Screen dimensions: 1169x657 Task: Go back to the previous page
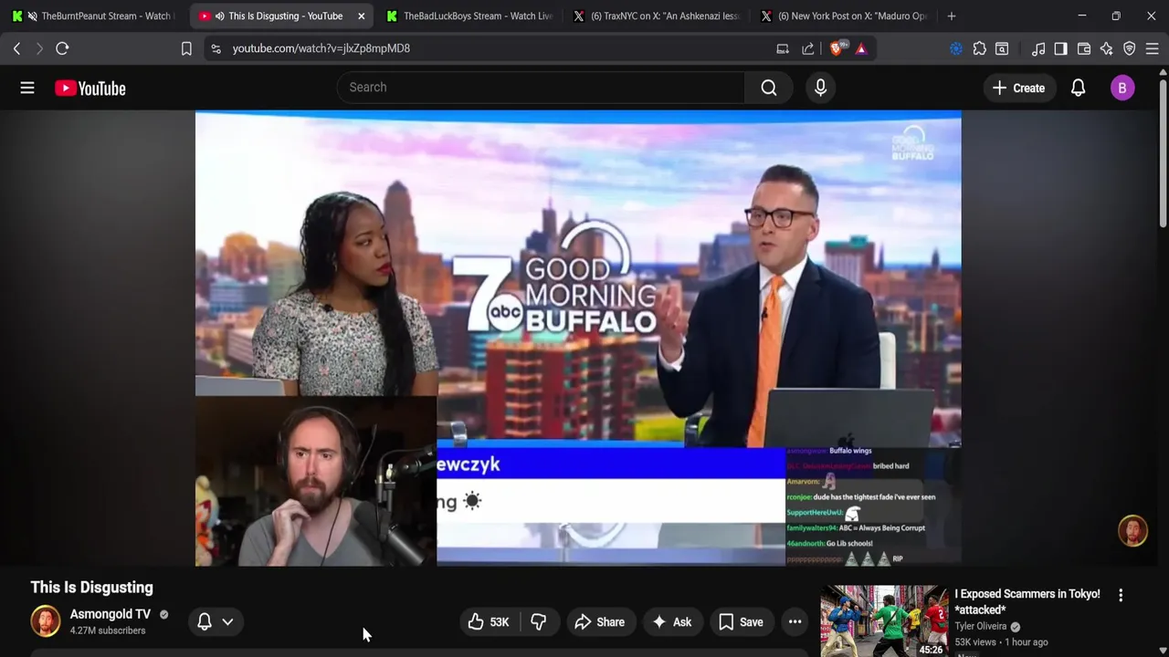(x=16, y=48)
